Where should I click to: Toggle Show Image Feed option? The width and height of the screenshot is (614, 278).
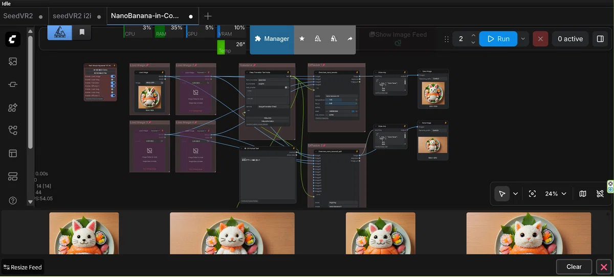398,35
